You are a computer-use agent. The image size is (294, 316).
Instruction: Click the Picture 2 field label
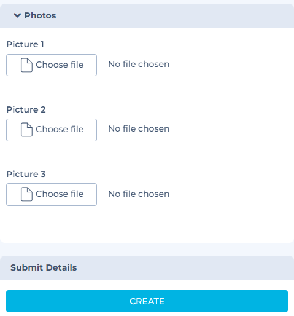(26, 109)
